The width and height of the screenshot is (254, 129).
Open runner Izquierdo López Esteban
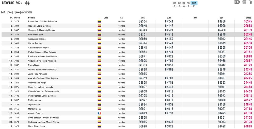[x=39, y=26]
